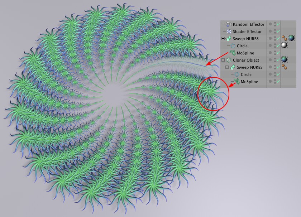Select the Phong tag on top-level Sweep NURBS
The height and width of the screenshot is (217, 301).
pyautogui.click(x=284, y=38)
